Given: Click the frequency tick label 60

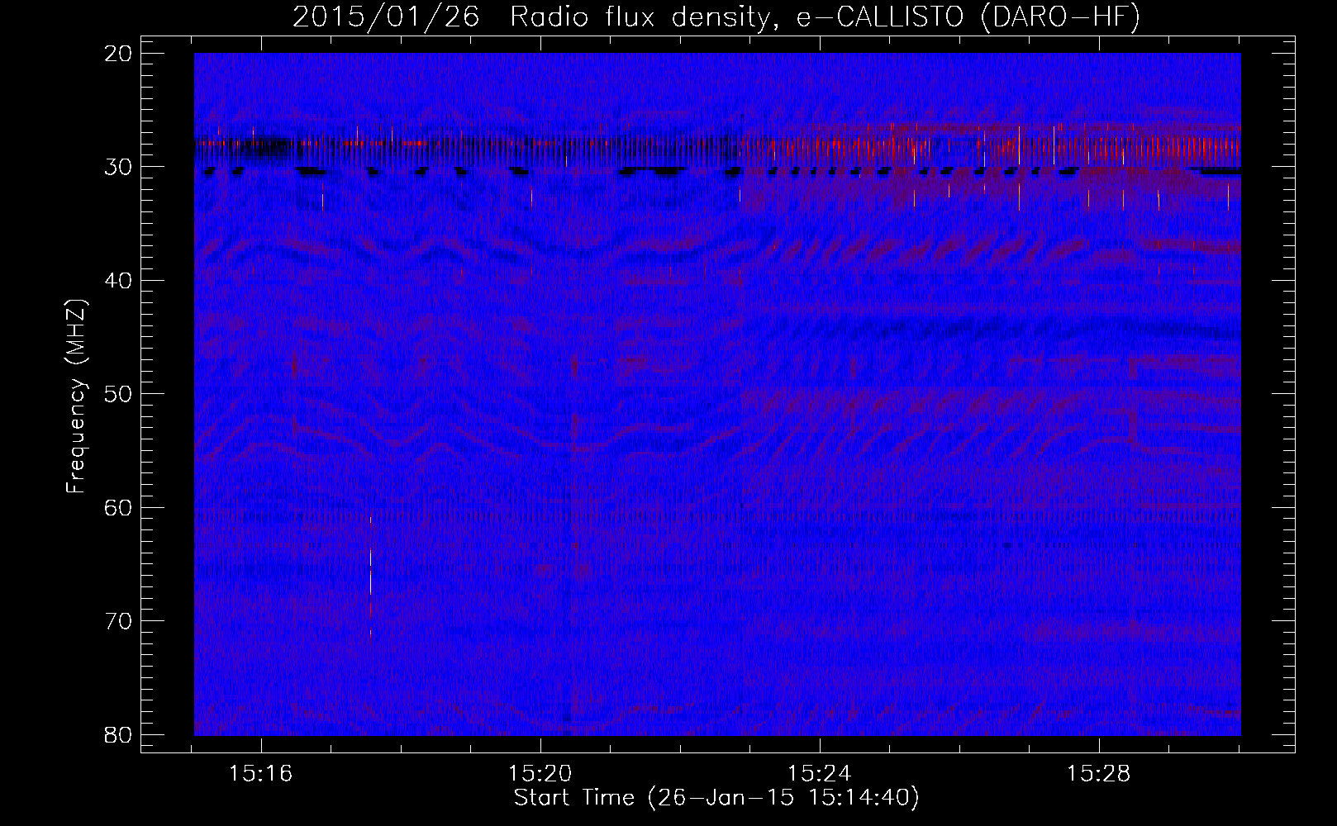Looking at the screenshot, I should (119, 507).
